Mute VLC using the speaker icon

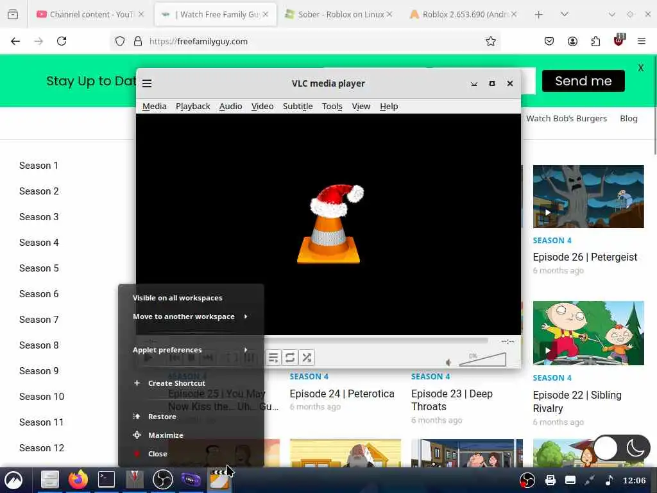click(448, 362)
